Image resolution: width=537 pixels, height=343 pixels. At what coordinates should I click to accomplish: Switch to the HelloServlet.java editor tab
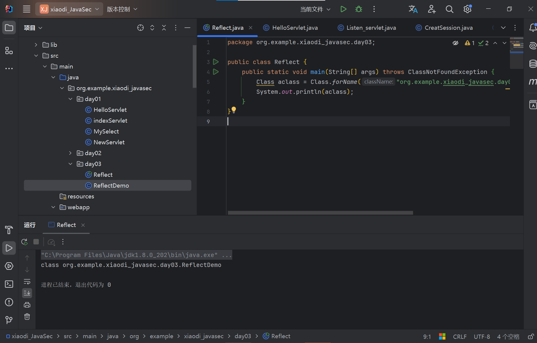tap(291, 28)
